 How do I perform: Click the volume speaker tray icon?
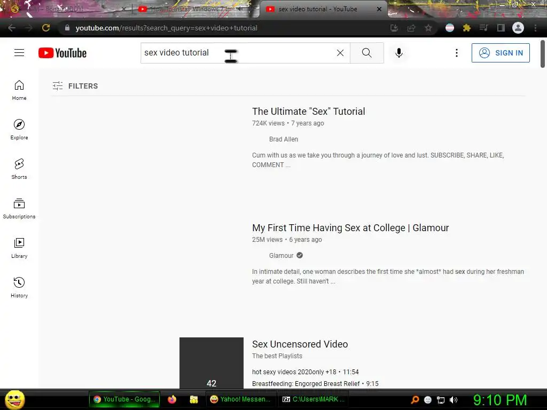click(x=453, y=400)
